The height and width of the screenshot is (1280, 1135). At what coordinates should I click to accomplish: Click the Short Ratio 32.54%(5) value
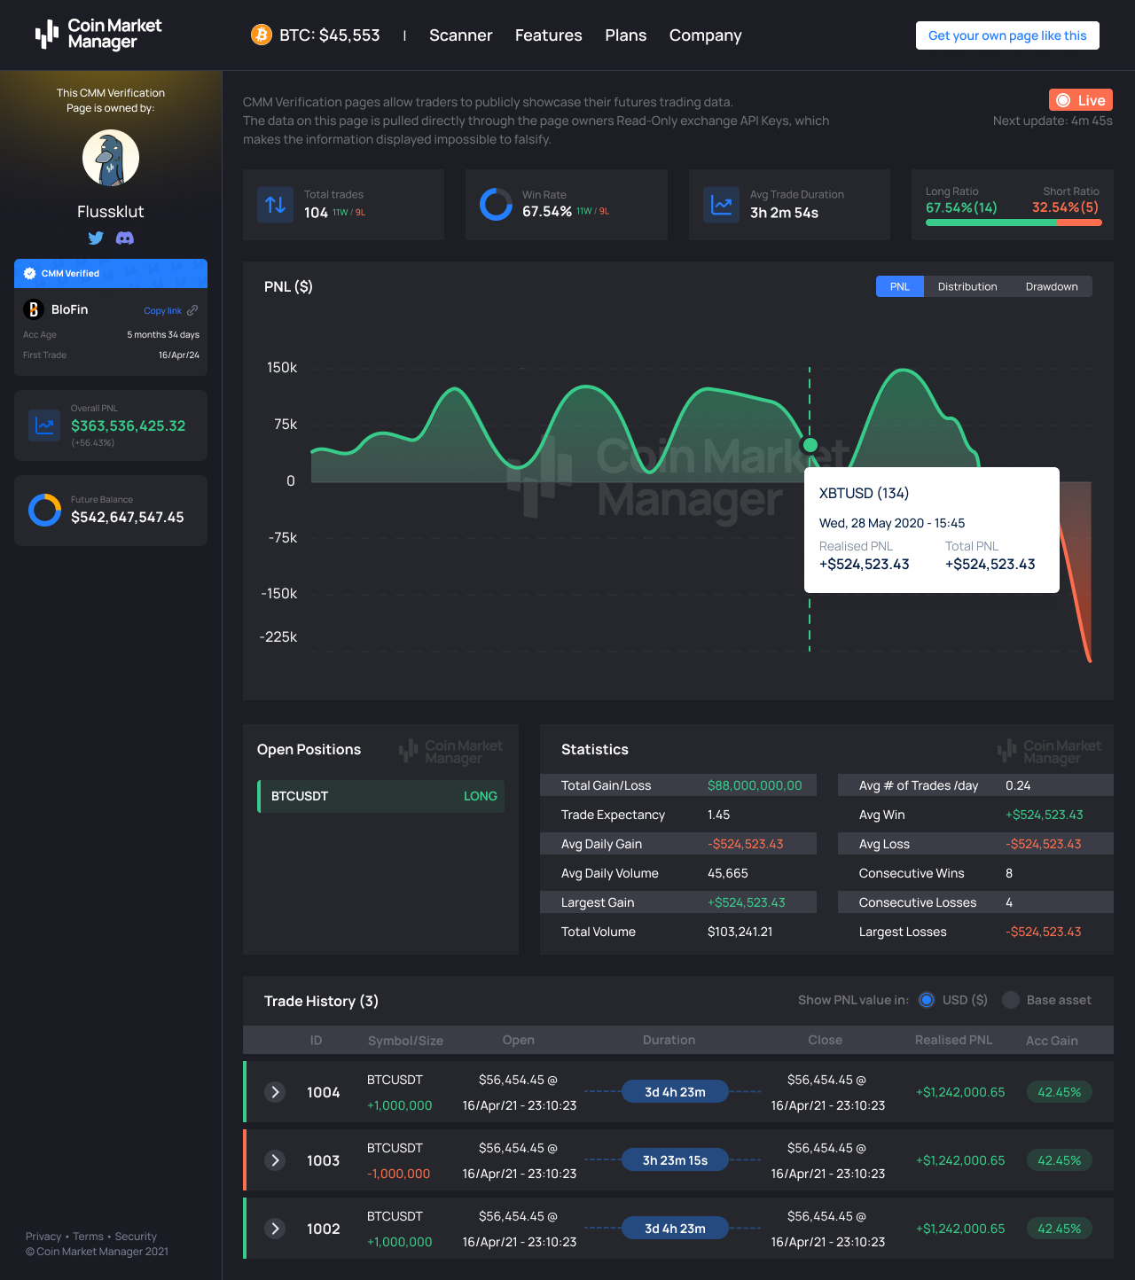click(x=1065, y=207)
